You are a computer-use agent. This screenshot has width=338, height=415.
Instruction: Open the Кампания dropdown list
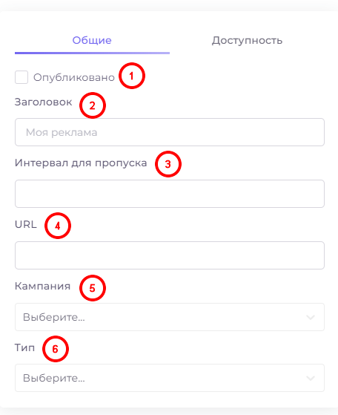[x=170, y=317]
